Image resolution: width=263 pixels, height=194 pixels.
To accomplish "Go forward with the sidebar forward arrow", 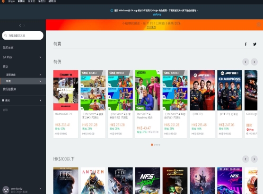I will pyautogui.click(x=24, y=25).
